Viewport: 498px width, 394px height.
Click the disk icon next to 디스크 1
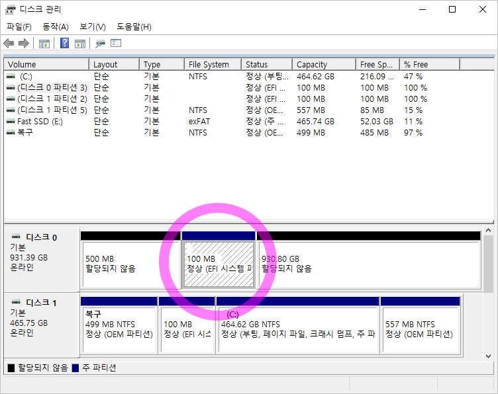[16, 301]
